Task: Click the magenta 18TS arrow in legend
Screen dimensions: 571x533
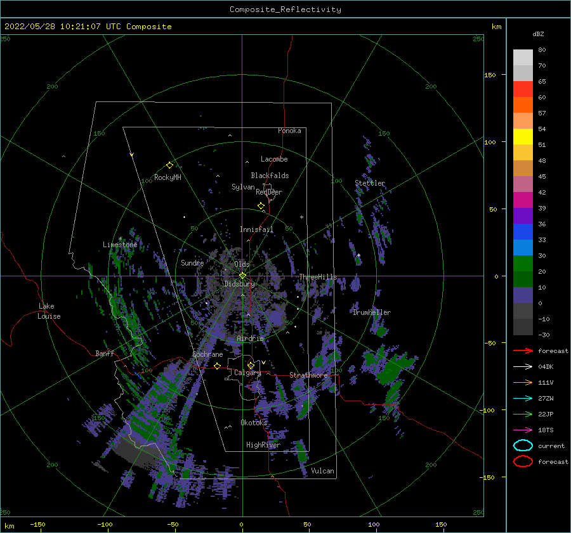Action: (523, 430)
